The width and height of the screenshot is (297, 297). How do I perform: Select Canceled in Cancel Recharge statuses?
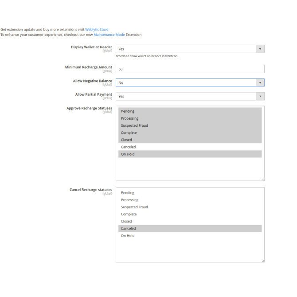(x=190, y=229)
